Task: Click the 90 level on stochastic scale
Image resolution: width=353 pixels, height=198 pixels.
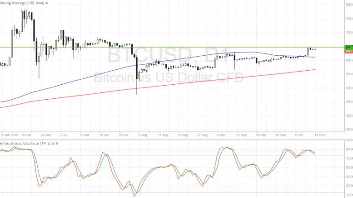Action: [x=348, y=149]
